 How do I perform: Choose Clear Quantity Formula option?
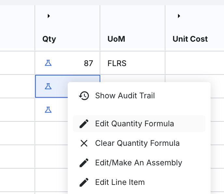[x=137, y=143]
